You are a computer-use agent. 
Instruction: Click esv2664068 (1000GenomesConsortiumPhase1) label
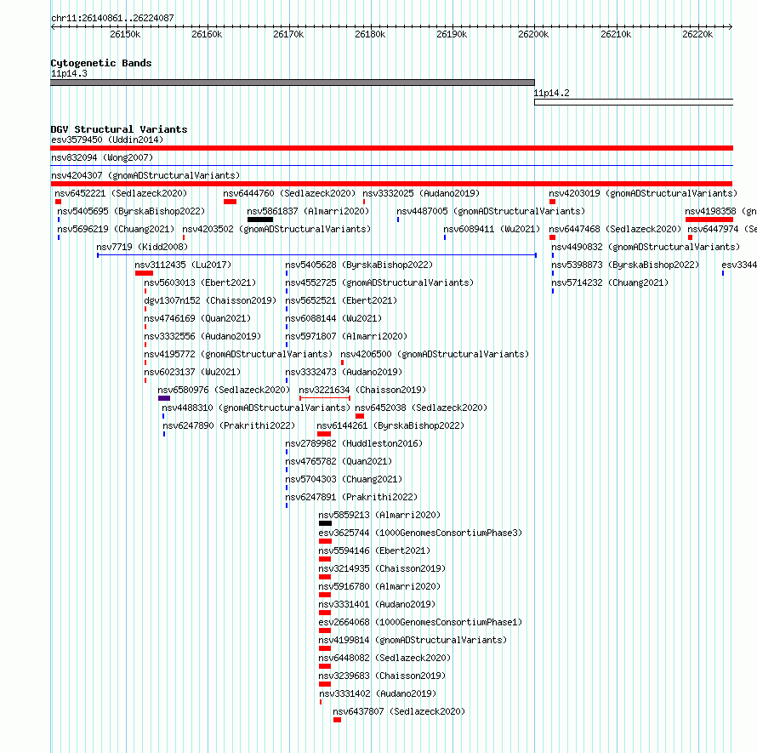pyautogui.click(x=420, y=622)
